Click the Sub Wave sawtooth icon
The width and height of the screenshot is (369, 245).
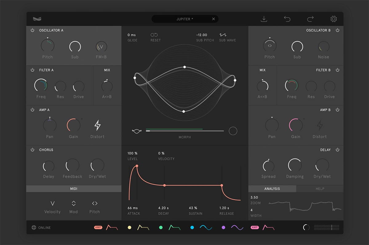click(x=223, y=35)
